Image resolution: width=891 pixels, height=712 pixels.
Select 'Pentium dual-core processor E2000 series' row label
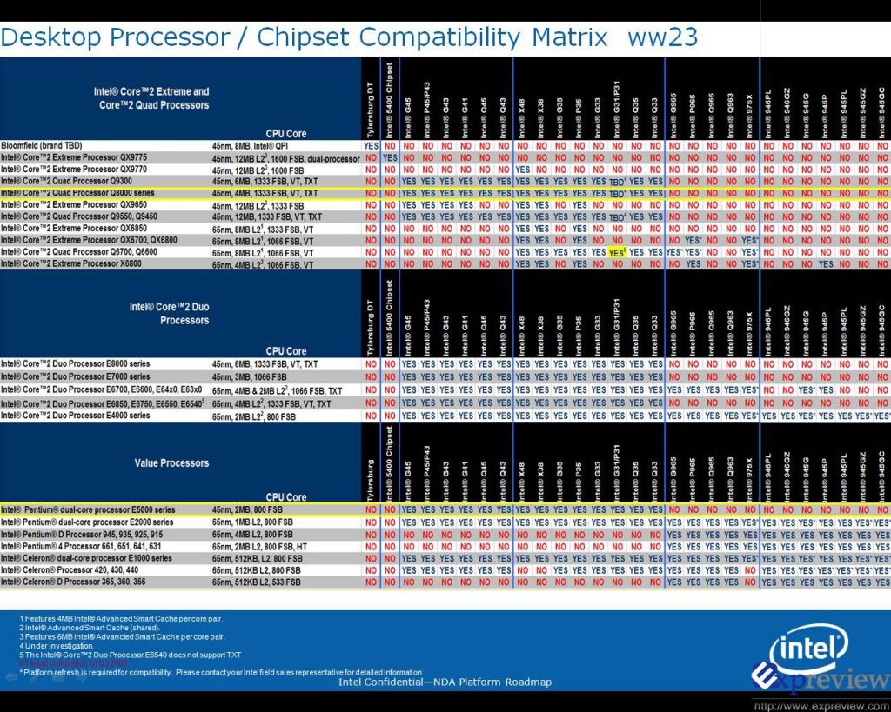[87, 522]
